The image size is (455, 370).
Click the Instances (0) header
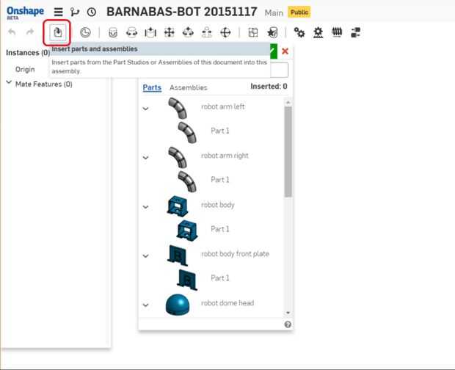pyautogui.click(x=28, y=53)
